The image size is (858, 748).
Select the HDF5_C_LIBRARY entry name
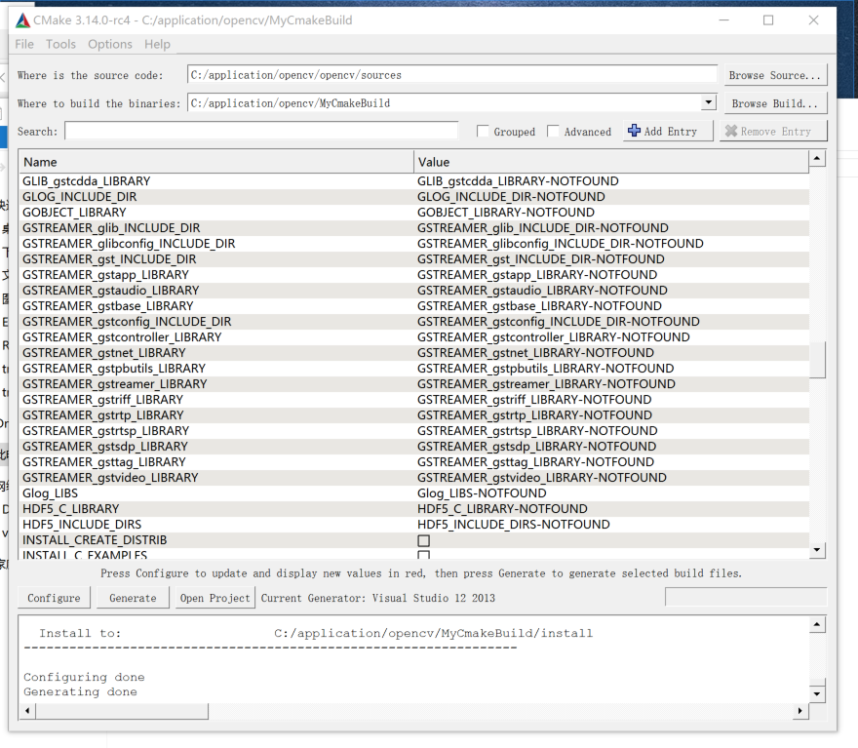click(70, 509)
